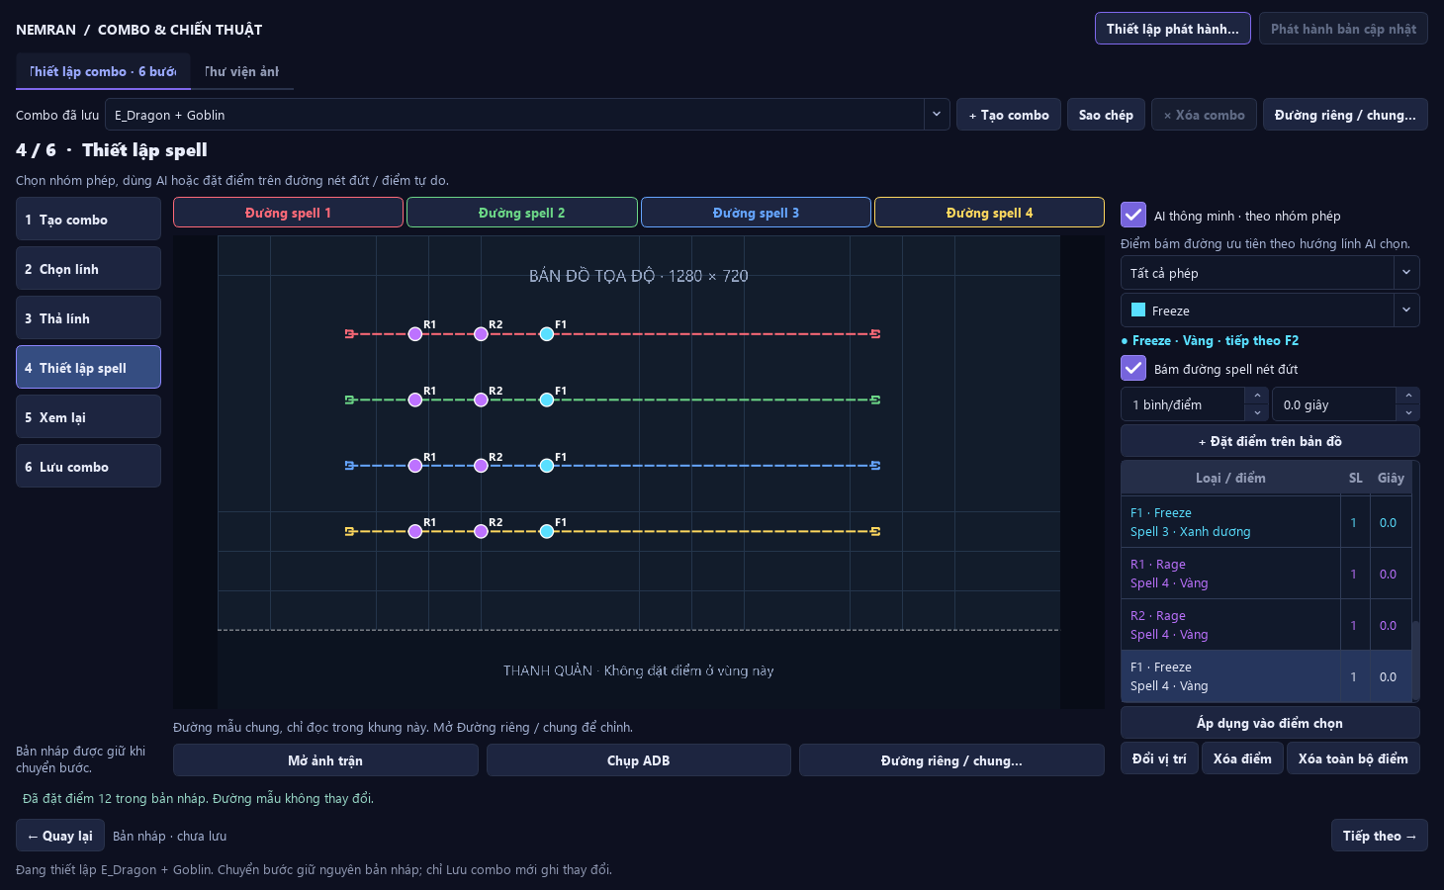This screenshot has height=890, width=1444.
Task: Select R2 point on yellow spell line
Action: (481, 531)
